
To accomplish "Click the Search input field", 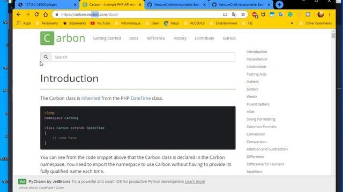I will [143, 57].
